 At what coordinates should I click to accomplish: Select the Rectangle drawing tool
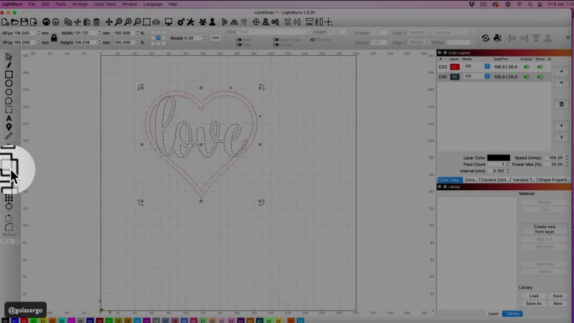click(9, 74)
